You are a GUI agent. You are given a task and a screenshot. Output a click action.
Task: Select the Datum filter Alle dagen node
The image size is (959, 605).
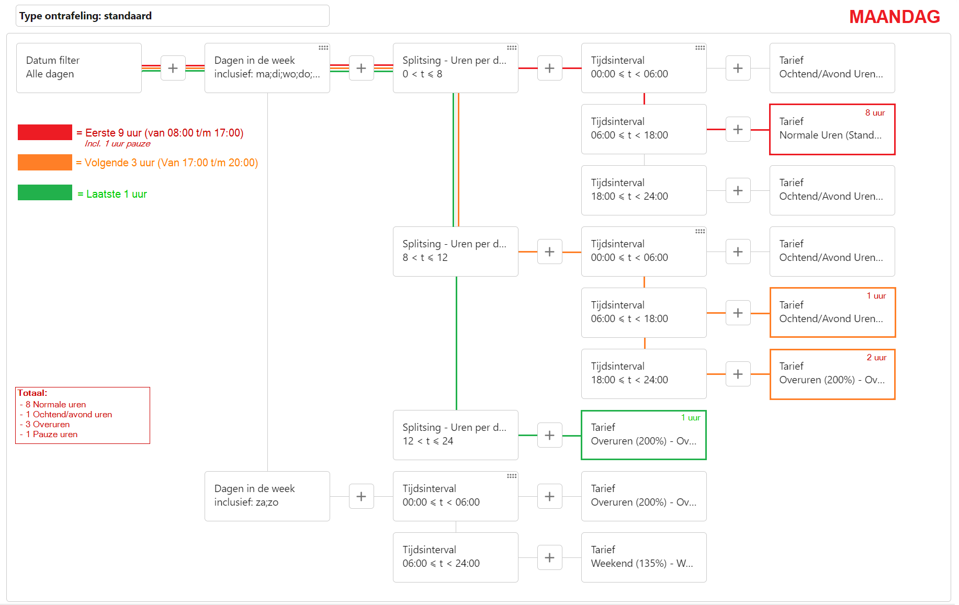79,68
